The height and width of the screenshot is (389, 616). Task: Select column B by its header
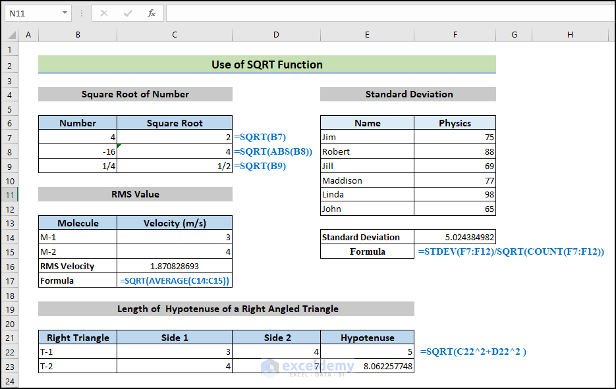[x=77, y=34]
